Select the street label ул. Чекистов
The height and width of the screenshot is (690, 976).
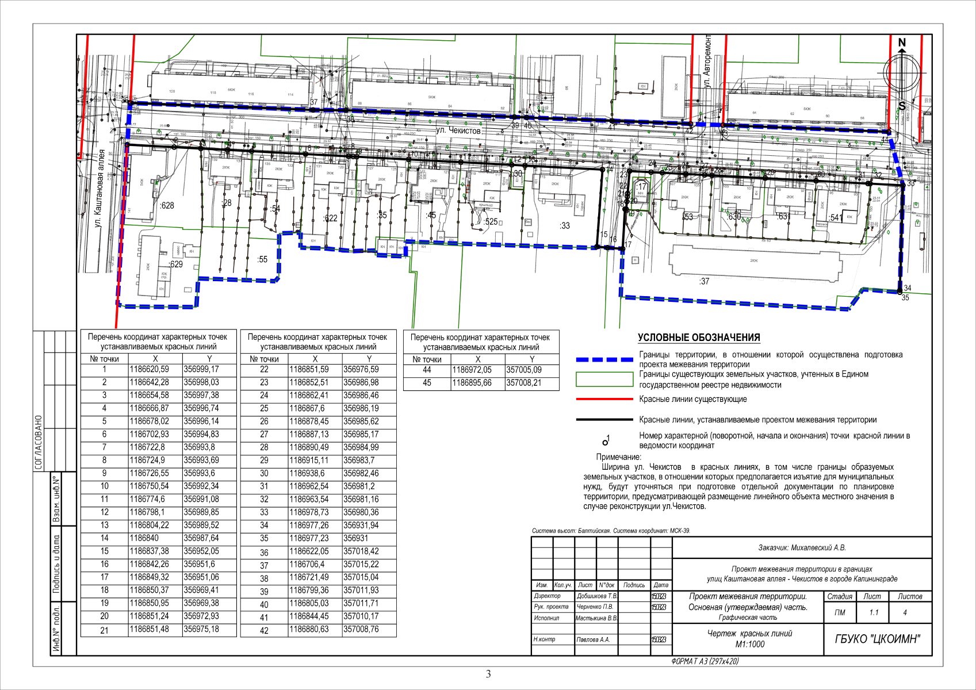tap(458, 131)
